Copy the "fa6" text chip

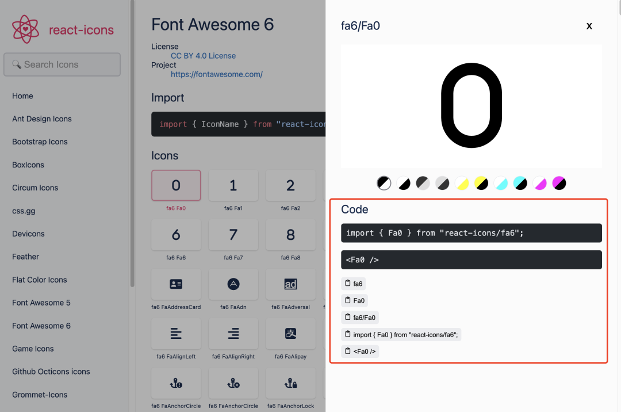click(x=353, y=284)
